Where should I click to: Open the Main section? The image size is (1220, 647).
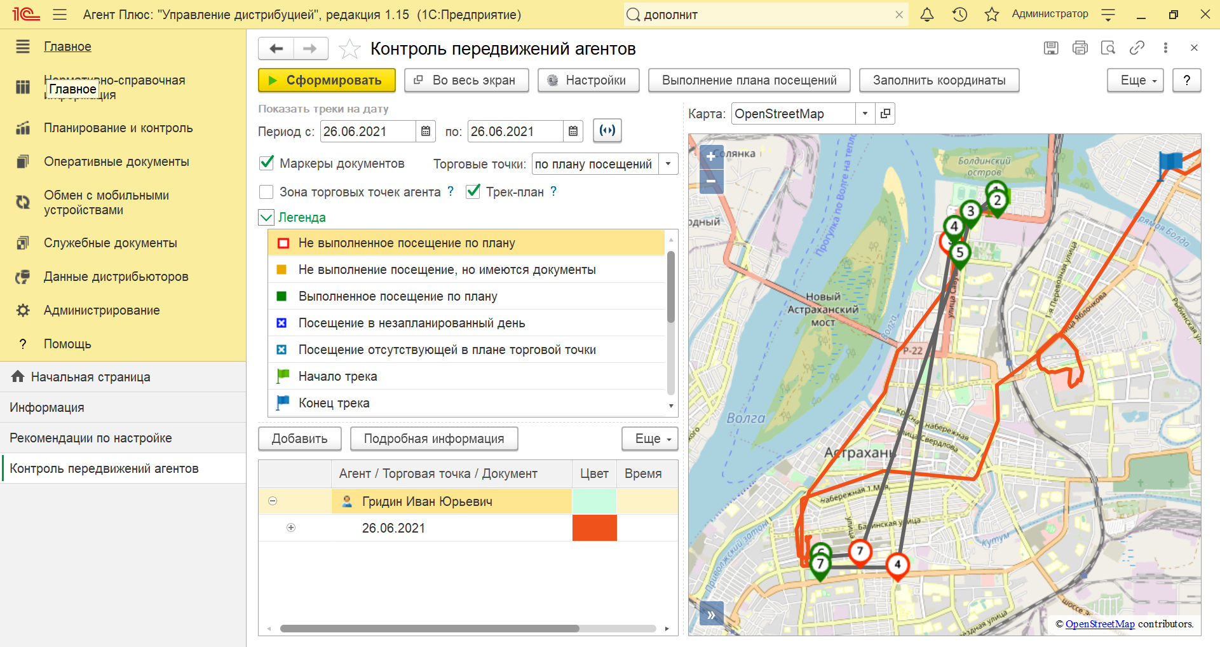pos(67,46)
